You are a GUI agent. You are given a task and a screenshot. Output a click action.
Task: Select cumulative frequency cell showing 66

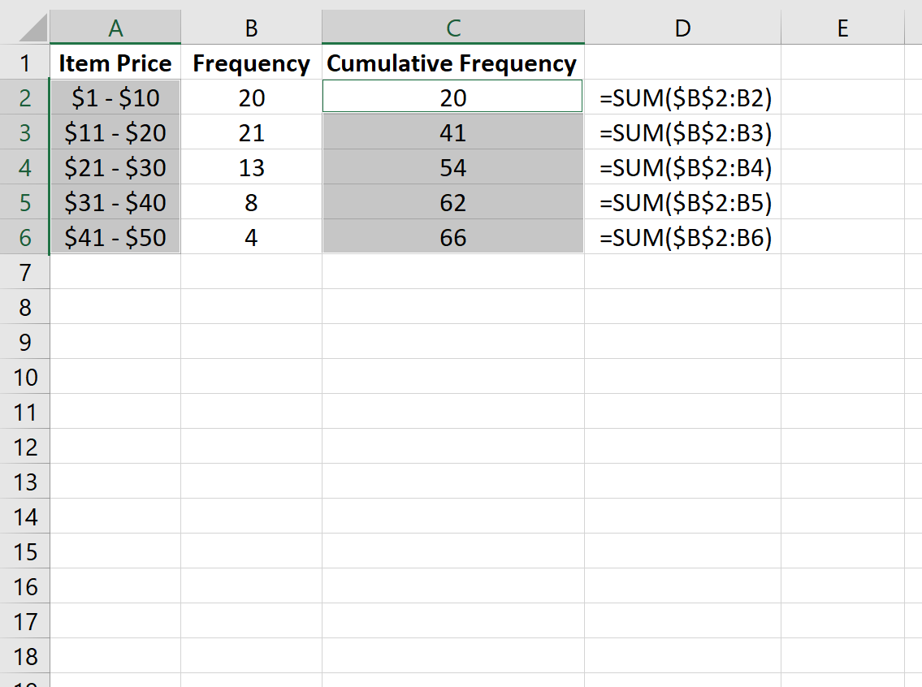tap(452, 238)
